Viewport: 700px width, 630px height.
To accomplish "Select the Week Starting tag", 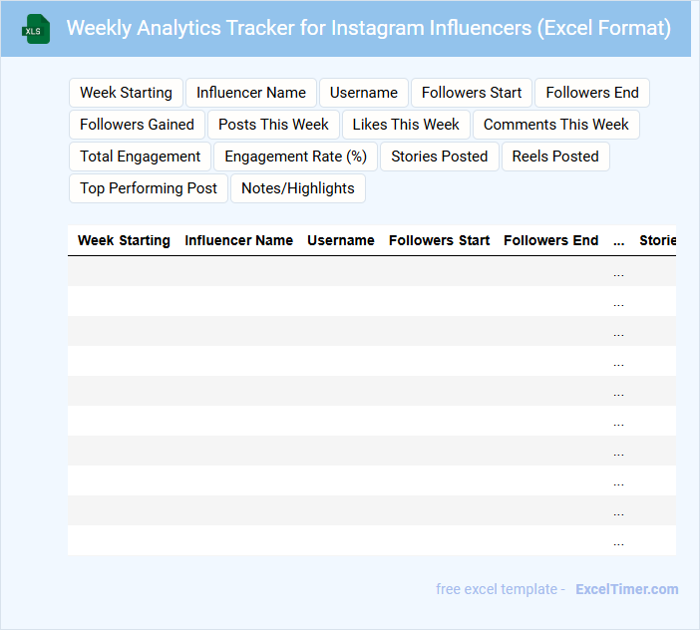I will pyautogui.click(x=126, y=93).
